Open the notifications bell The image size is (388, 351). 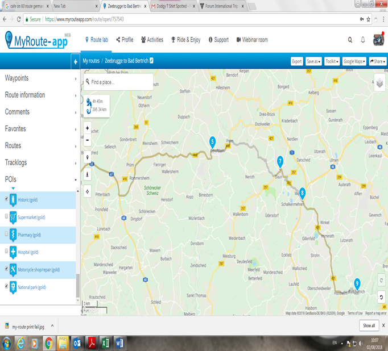pyautogui.click(x=363, y=40)
